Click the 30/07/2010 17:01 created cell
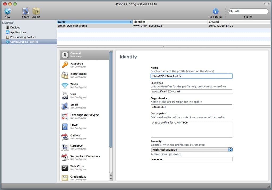 [221, 26]
